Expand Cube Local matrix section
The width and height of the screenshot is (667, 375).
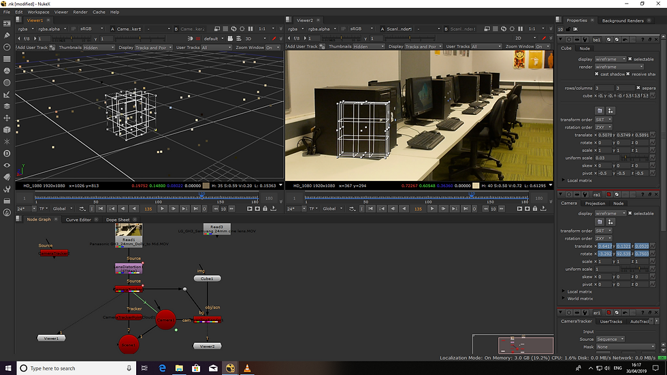point(564,180)
